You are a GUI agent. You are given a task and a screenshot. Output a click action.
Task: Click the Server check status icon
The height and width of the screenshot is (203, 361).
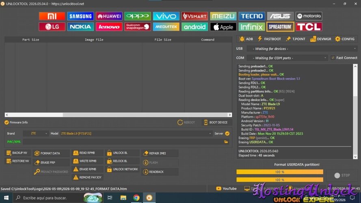click(x=227, y=134)
